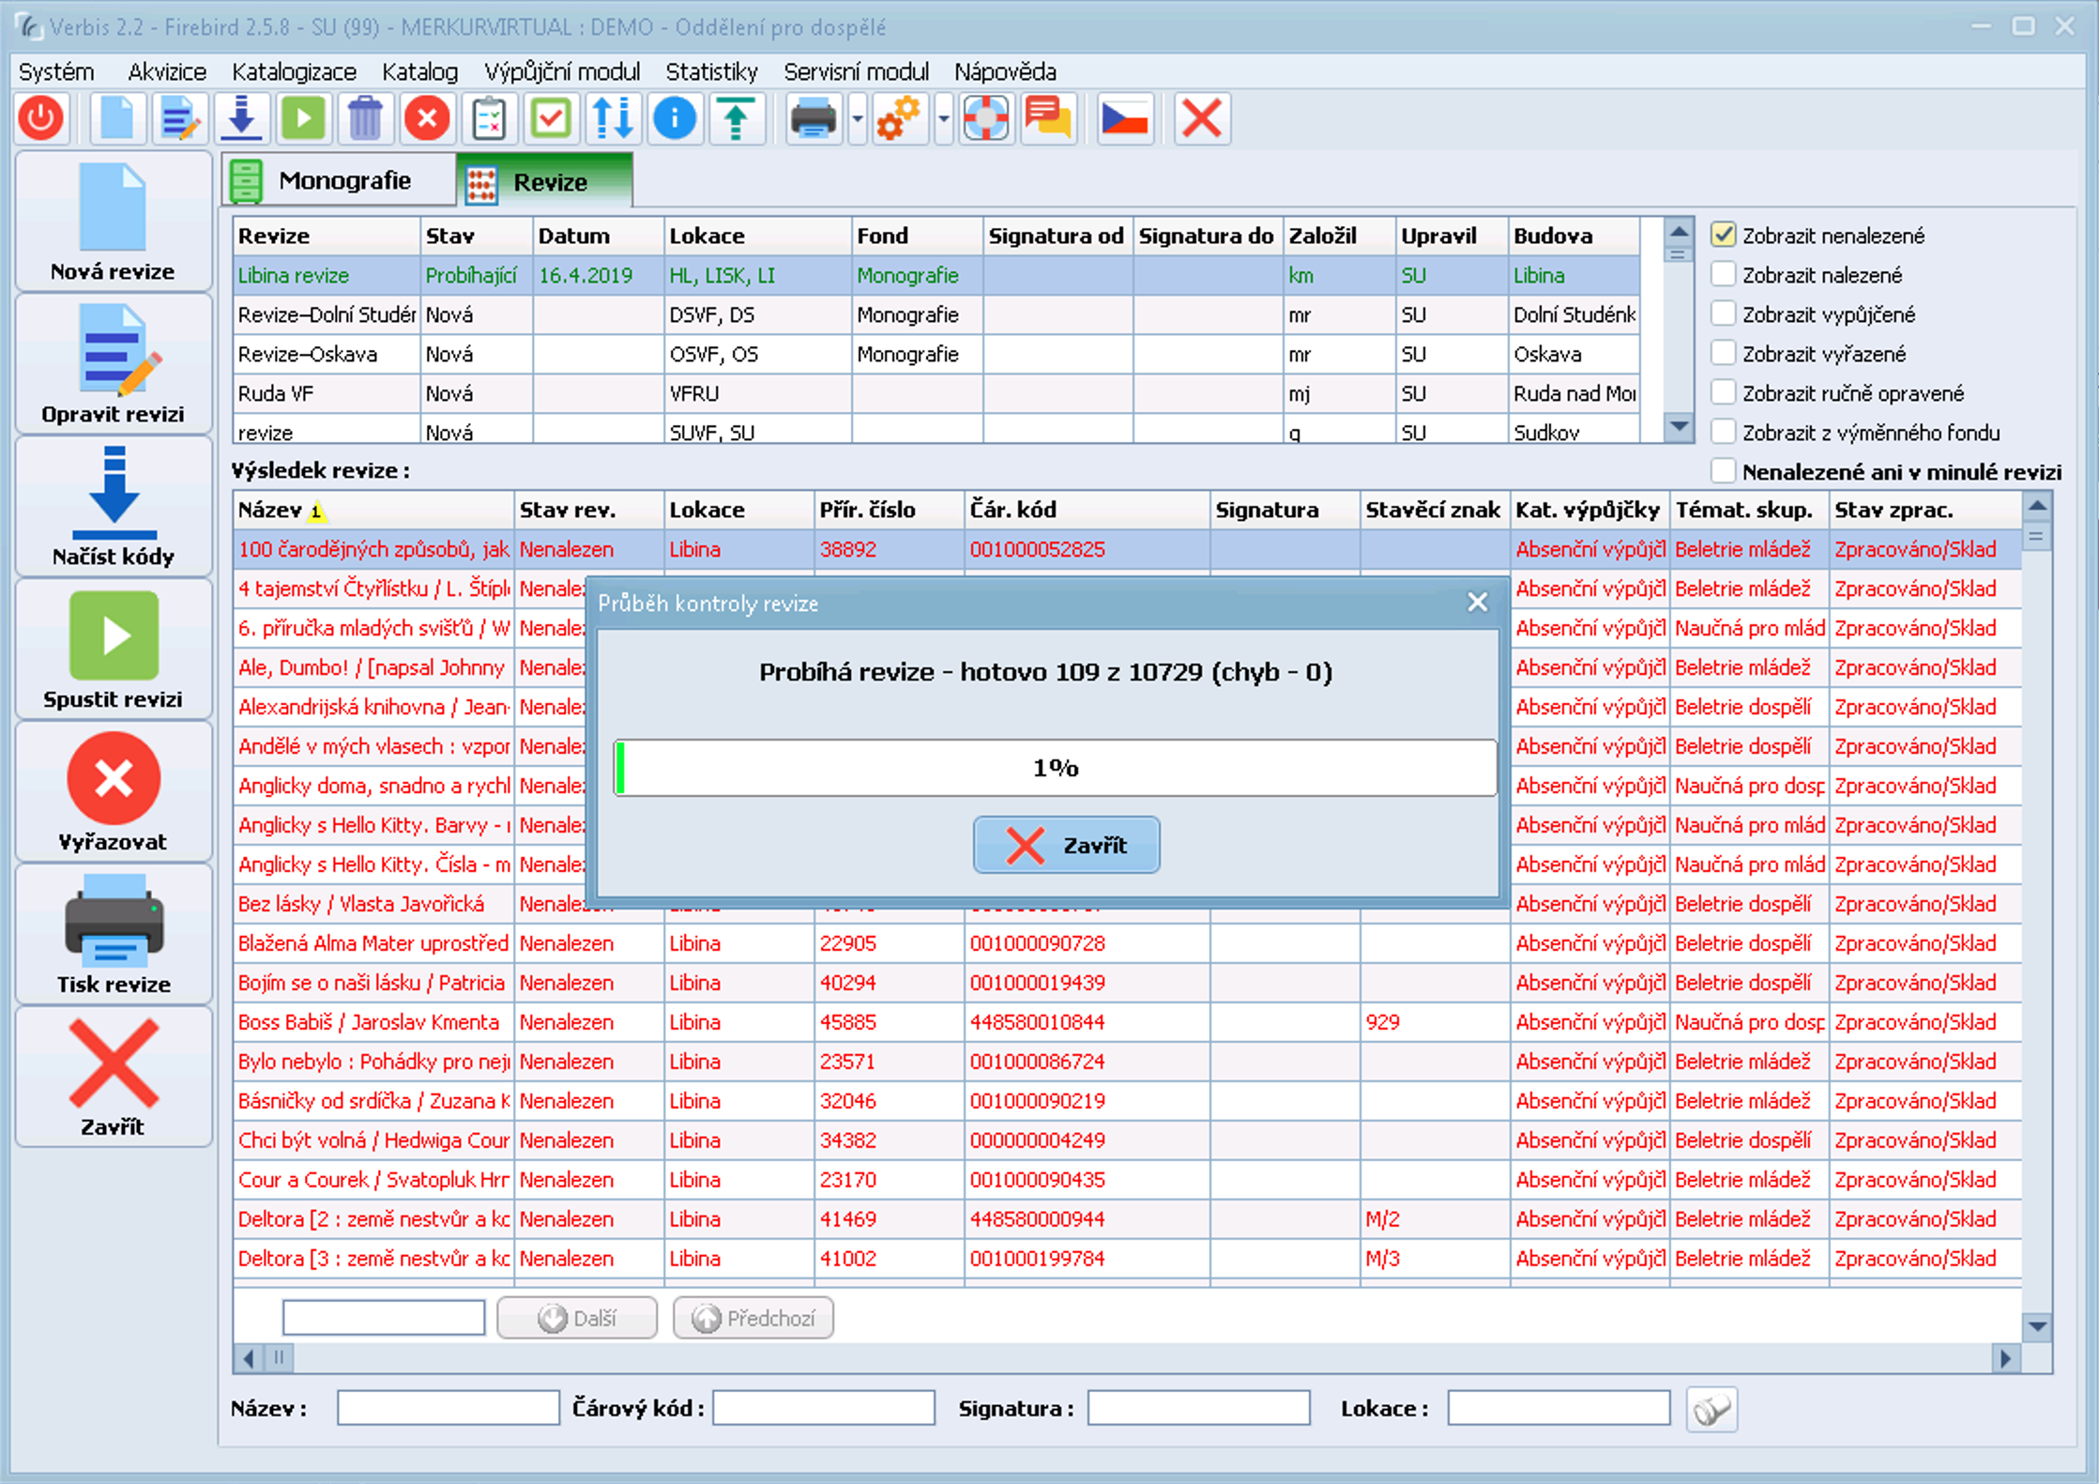Enable Zobrazit vyřazené checkbox
This screenshot has width=2099, height=1484.
pyautogui.click(x=1723, y=353)
